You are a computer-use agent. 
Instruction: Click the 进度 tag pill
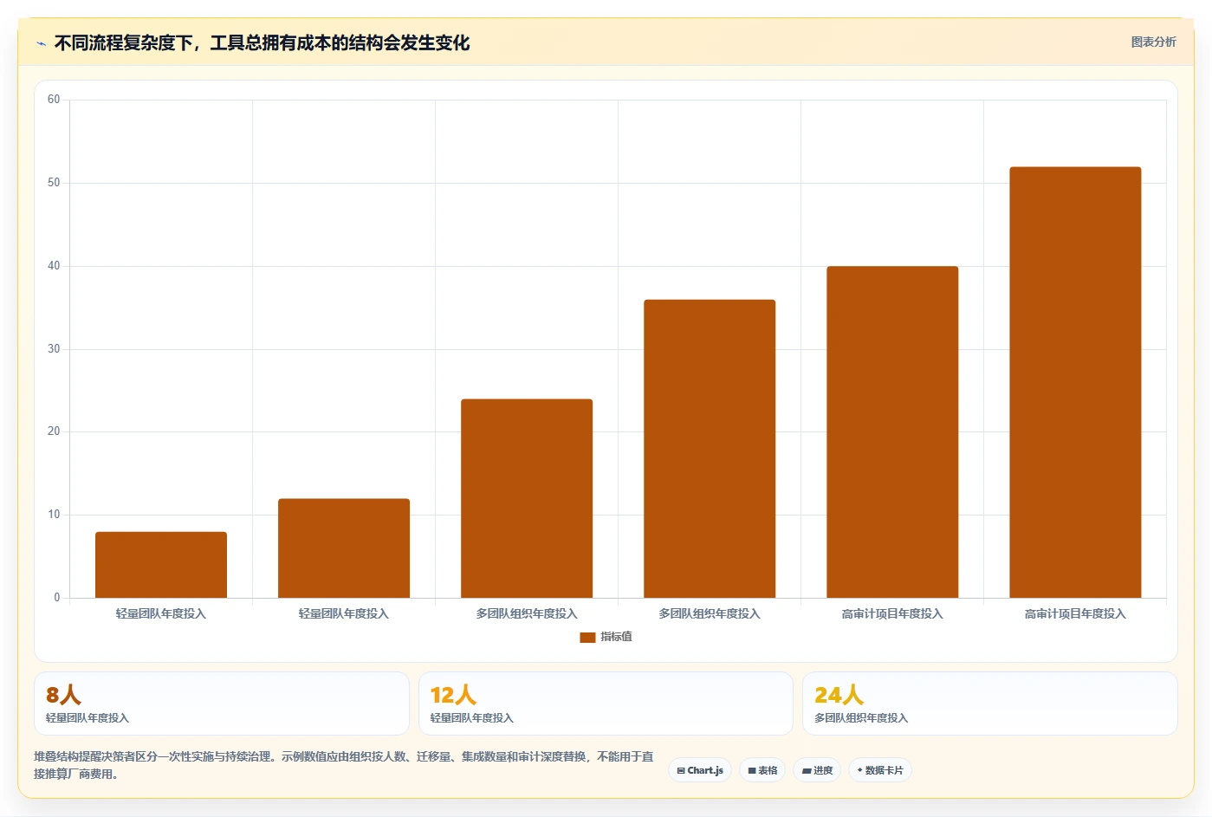(x=817, y=770)
